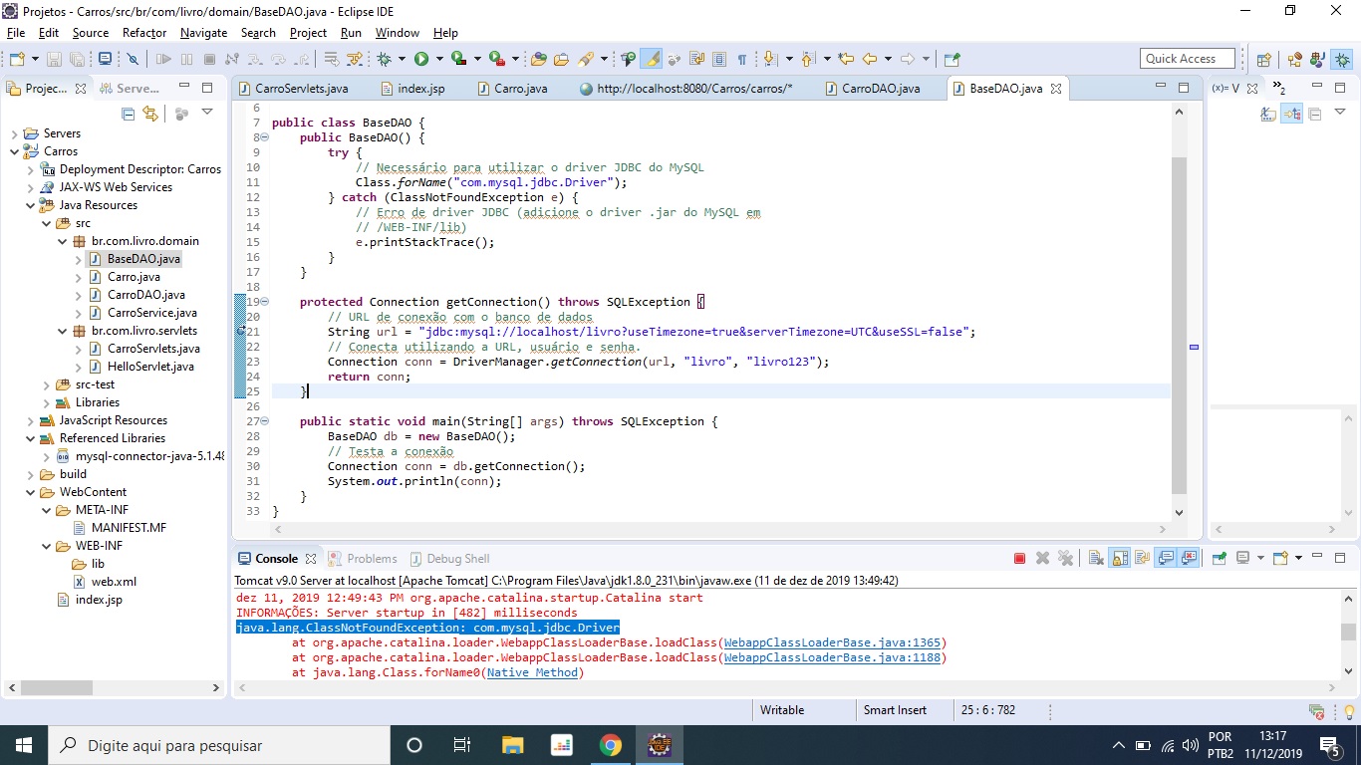The height and width of the screenshot is (765, 1361).
Task: Click the green Run button
Action: [421, 59]
